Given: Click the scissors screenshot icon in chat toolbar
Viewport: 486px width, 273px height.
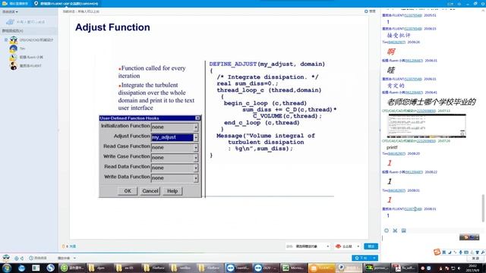Looking at the screenshot, I should 395,231.
